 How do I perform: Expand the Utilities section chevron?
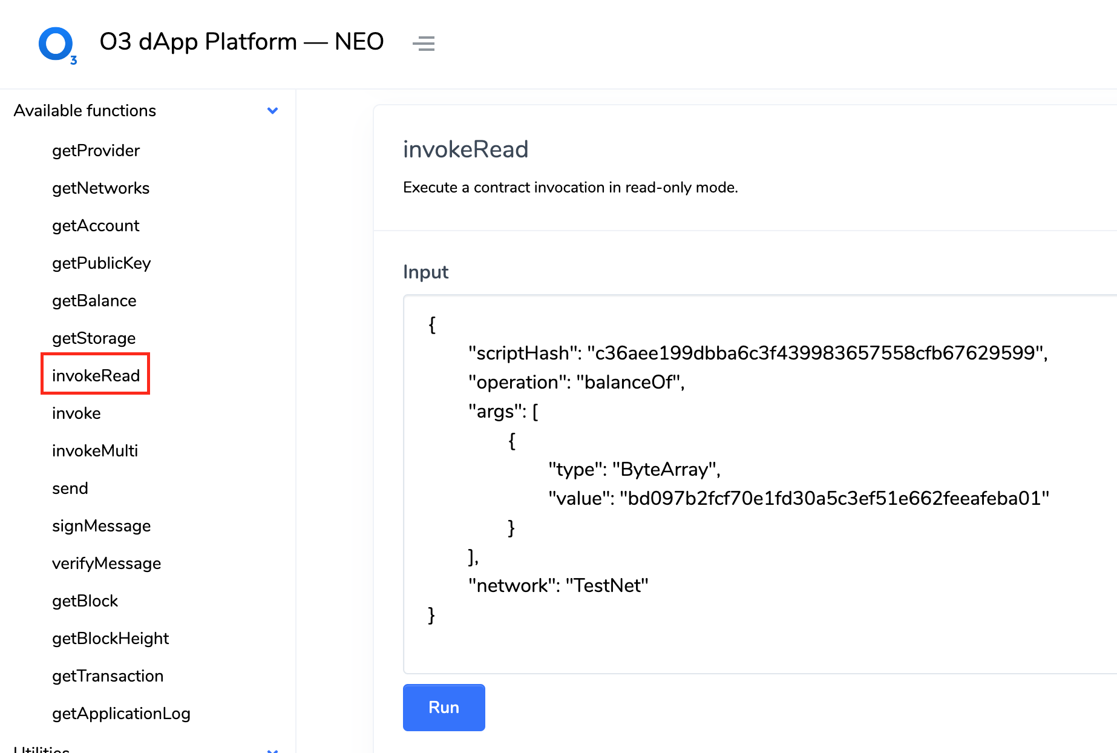pyautogui.click(x=272, y=749)
